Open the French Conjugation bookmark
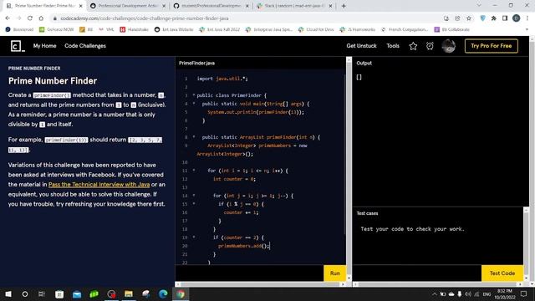The width and height of the screenshot is (535, 301). pos(405,30)
